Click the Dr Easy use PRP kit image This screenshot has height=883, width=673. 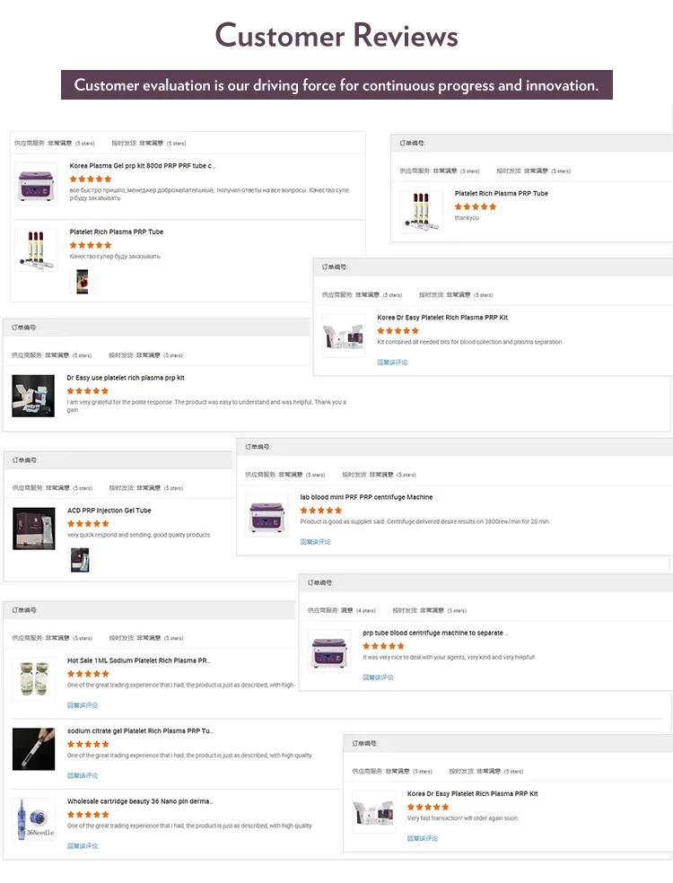click(34, 396)
